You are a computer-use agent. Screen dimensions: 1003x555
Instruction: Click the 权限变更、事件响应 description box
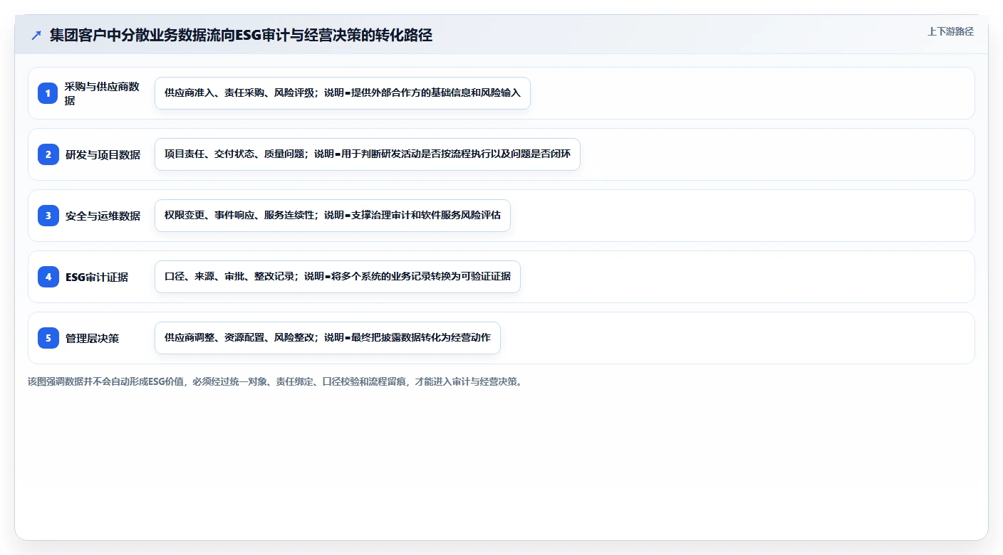(x=333, y=216)
